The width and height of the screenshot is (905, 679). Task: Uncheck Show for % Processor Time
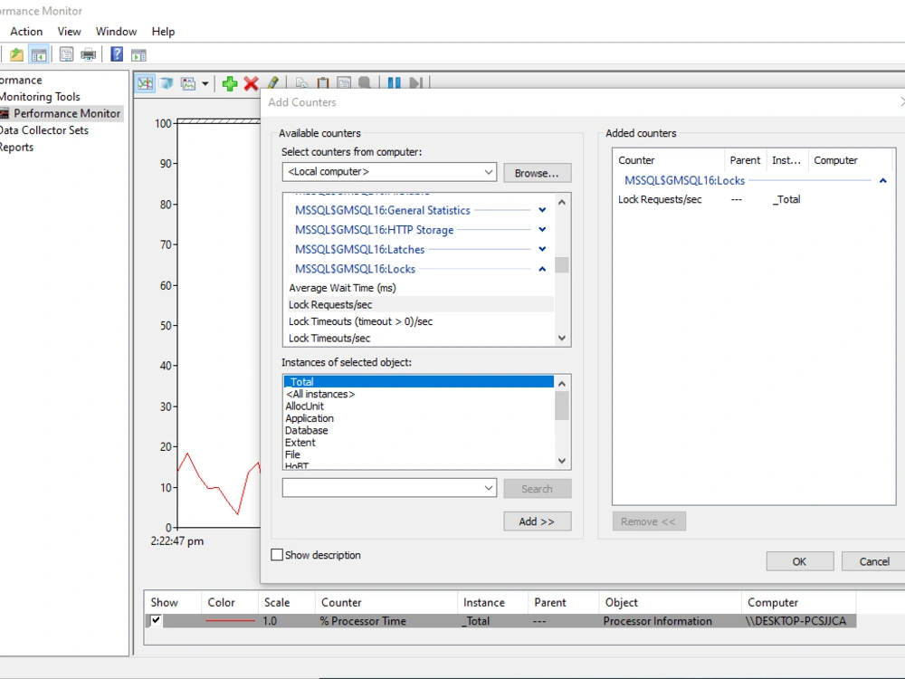coord(156,621)
